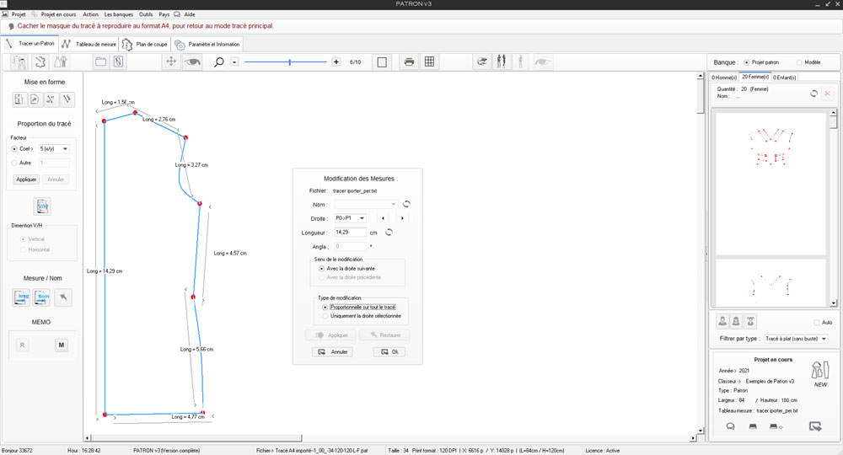Click the refresh icon next to Longueur
Screen dimensions: 843x455
coord(389,232)
